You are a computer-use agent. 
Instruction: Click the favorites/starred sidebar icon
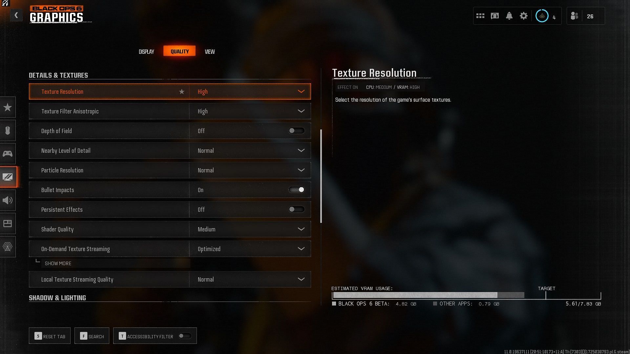pyautogui.click(x=8, y=107)
